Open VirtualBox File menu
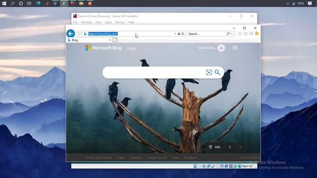317x178 pixels. (75, 22)
